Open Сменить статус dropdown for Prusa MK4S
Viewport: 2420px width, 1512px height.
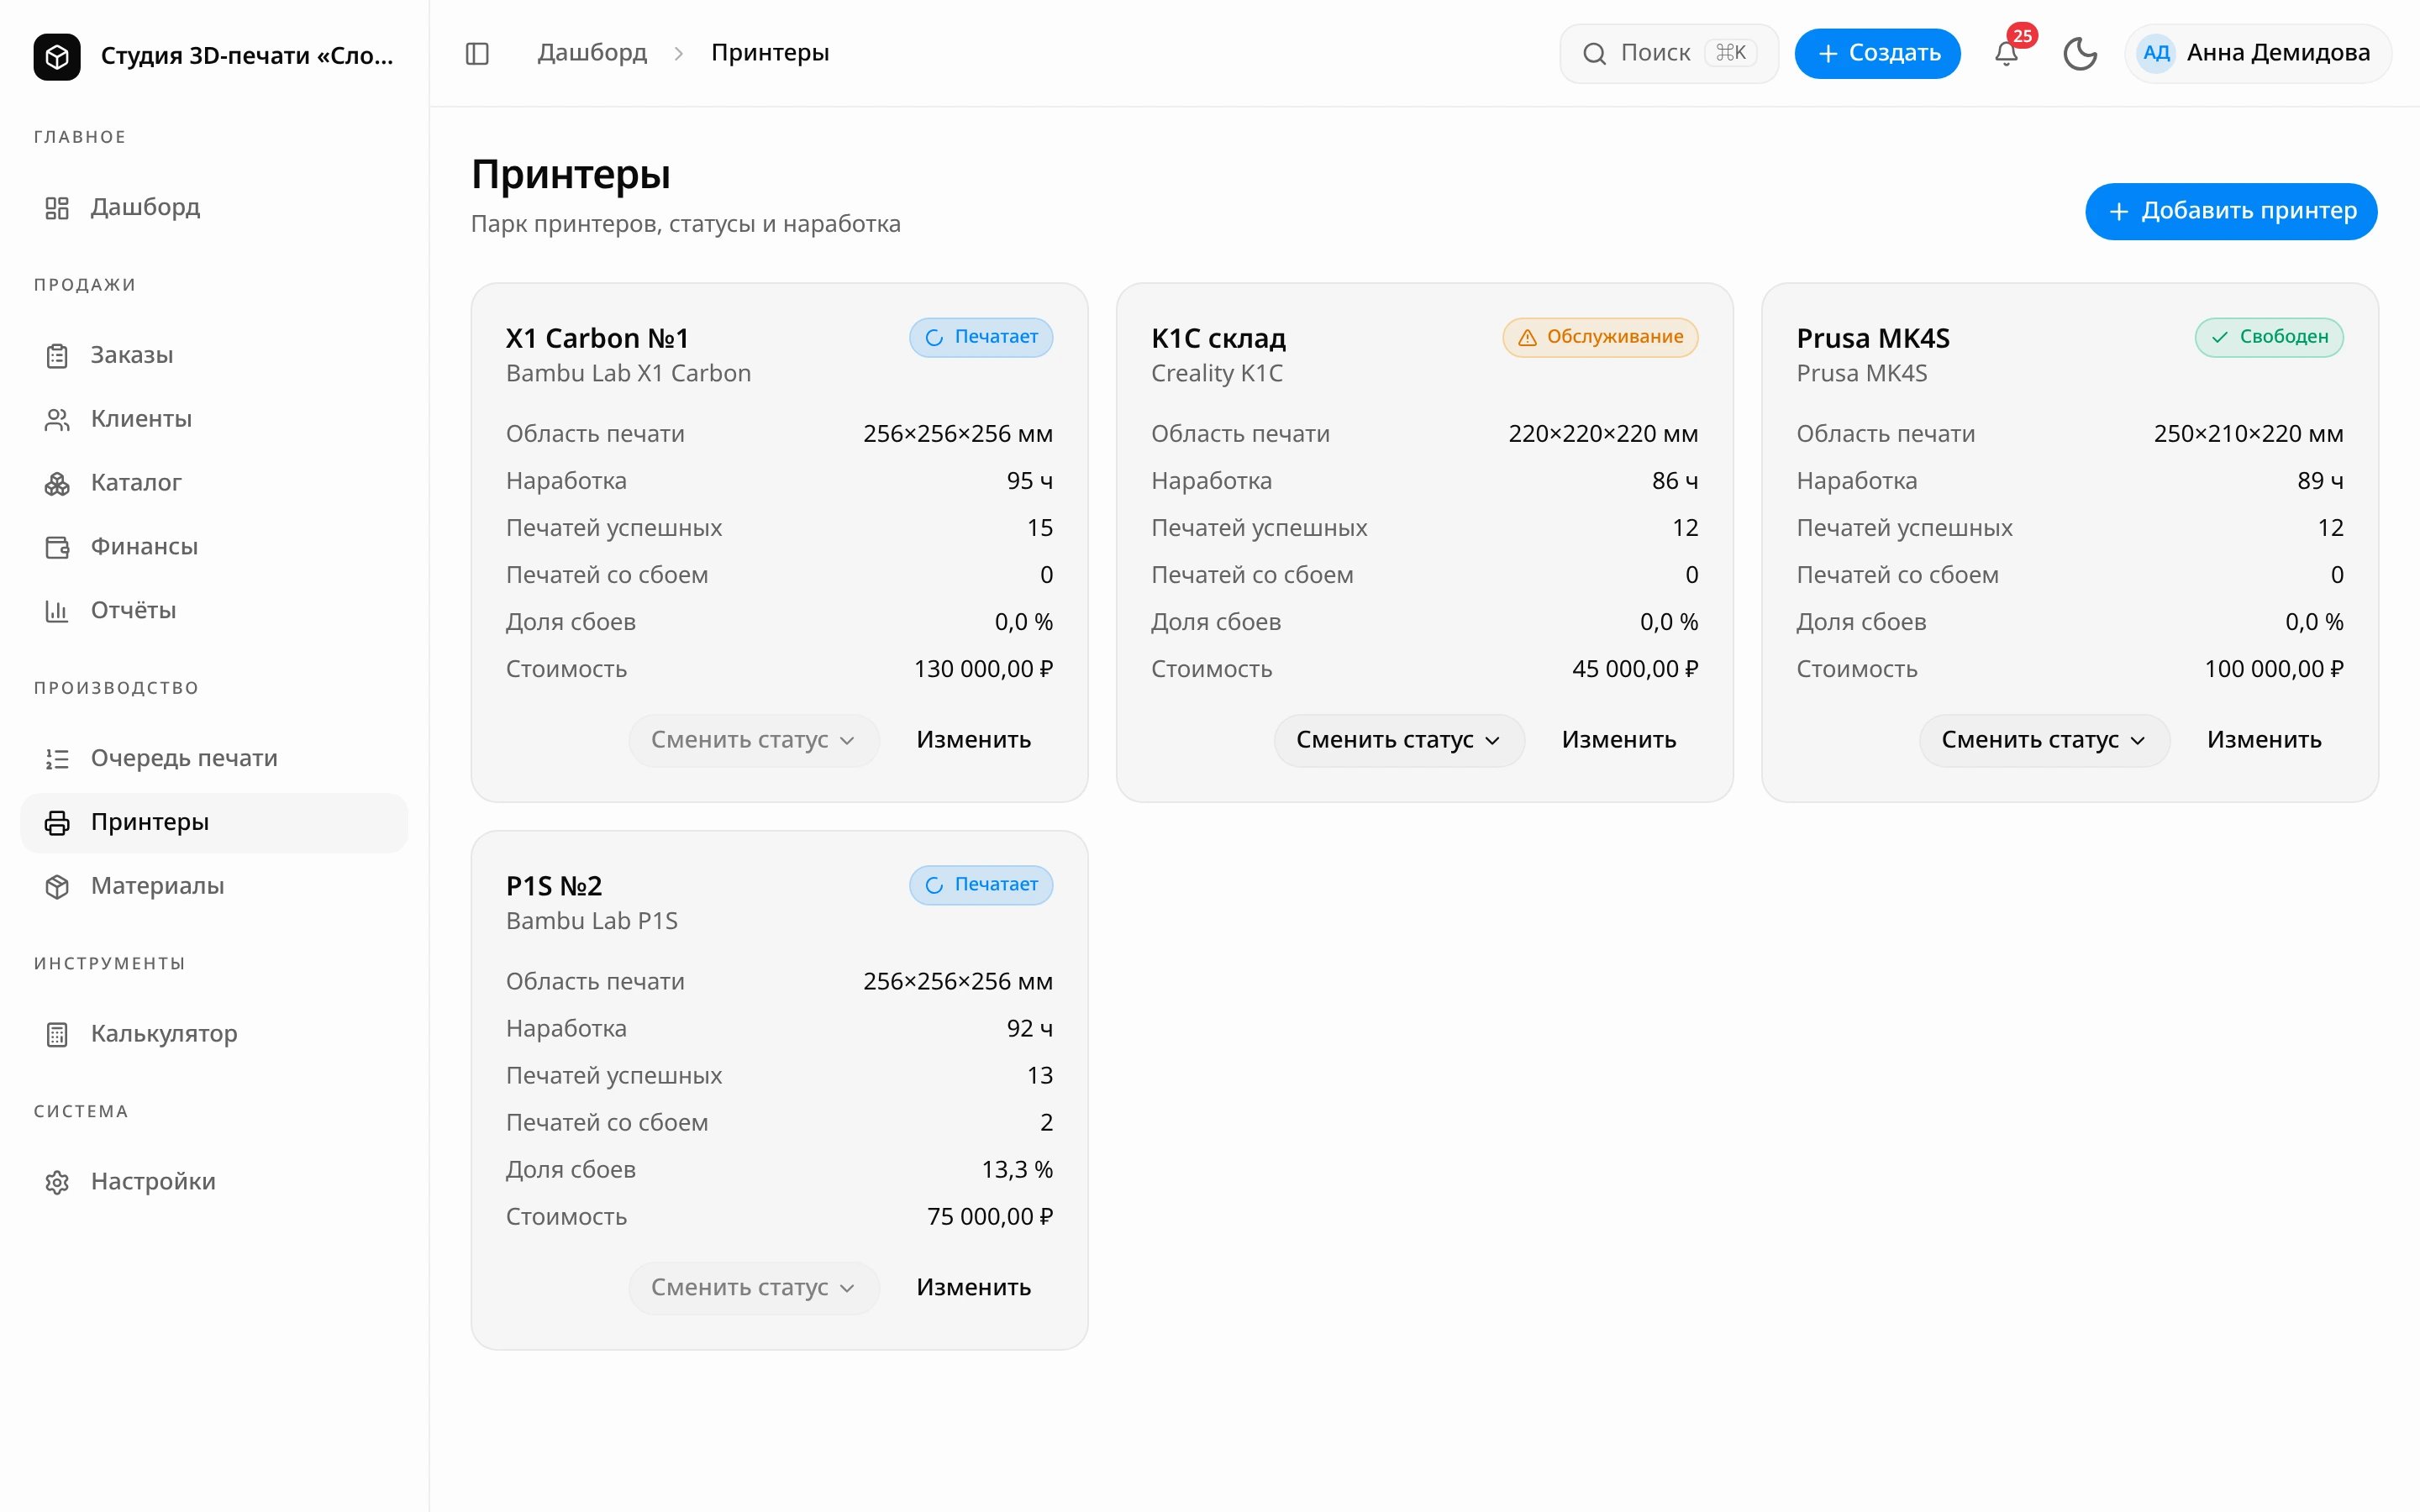click(x=2044, y=740)
